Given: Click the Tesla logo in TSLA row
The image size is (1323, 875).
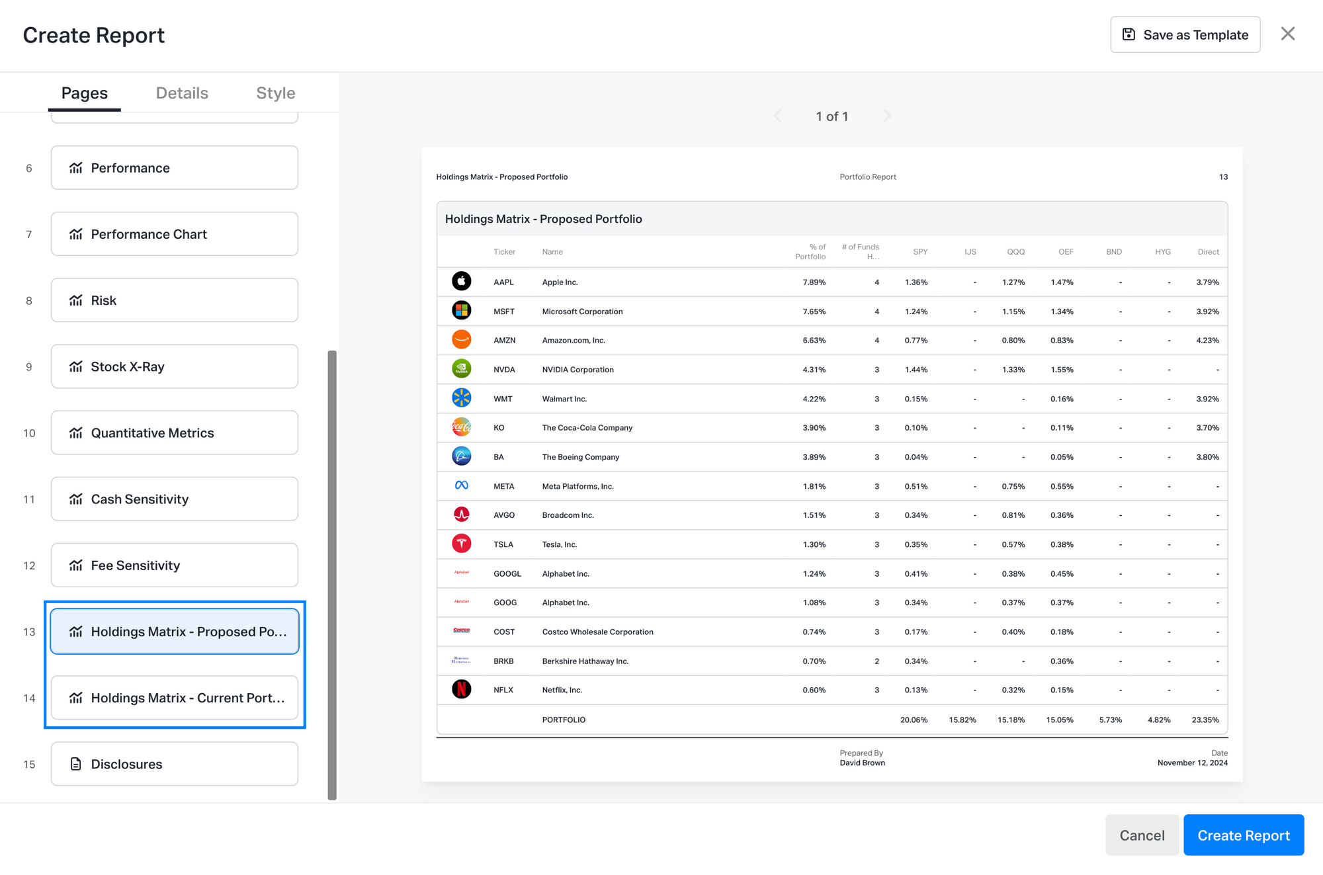Looking at the screenshot, I should 462,544.
